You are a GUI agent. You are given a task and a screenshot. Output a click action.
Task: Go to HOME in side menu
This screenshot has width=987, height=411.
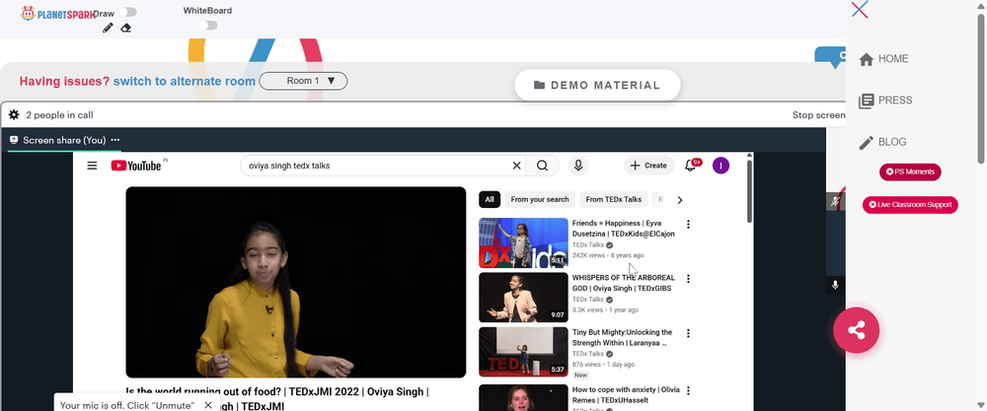pyautogui.click(x=883, y=59)
